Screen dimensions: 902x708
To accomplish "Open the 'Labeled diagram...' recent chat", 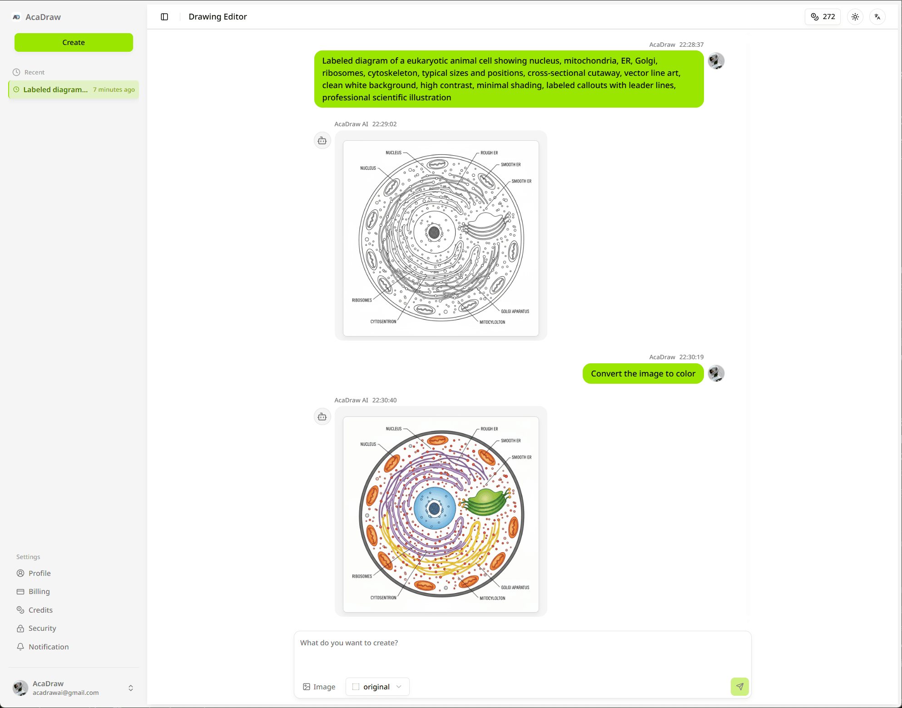I will pyautogui.click(x=74, y=89).
